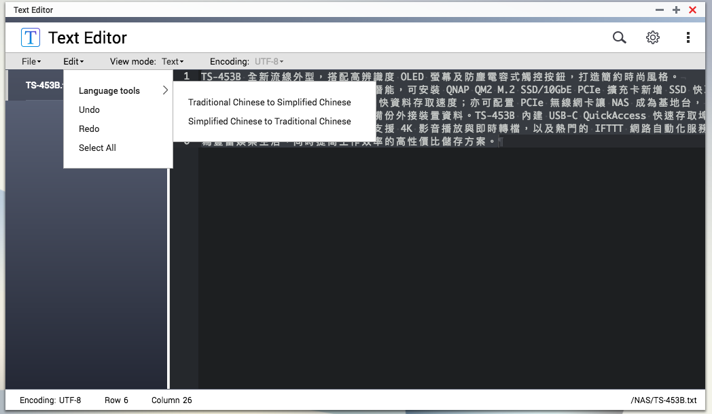Screen dimensions: 712x414
Task: Click the View mode: label
Action: point(133,61)
